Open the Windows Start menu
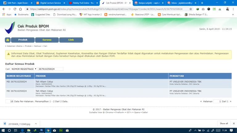The image size is (237, 133). pos(3,130)
